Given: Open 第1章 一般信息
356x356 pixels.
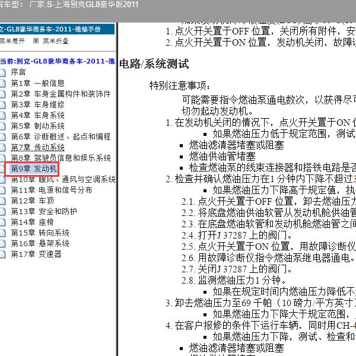Looking at the screenshot, I should tap(38, 83).
